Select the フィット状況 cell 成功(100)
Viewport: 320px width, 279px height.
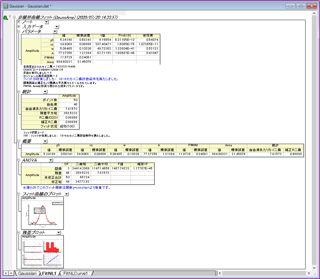coord(69,126)
